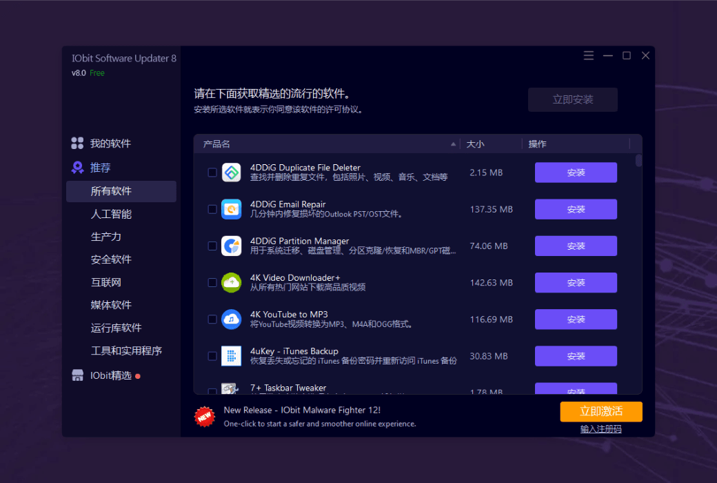Image resolution: width=717 pixels, height=483 pixels.
Task: Click the 116.69 MB size value
Action: point(491,319)
